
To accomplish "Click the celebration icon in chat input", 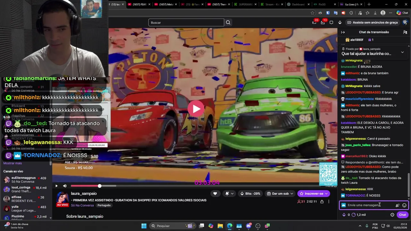I will (x=398, y=205).
